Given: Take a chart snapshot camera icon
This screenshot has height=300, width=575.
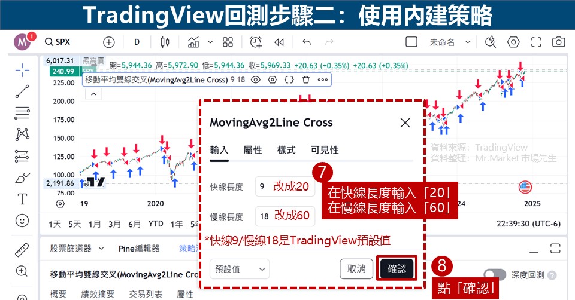Looking at the screenshot, I should 558,42.
